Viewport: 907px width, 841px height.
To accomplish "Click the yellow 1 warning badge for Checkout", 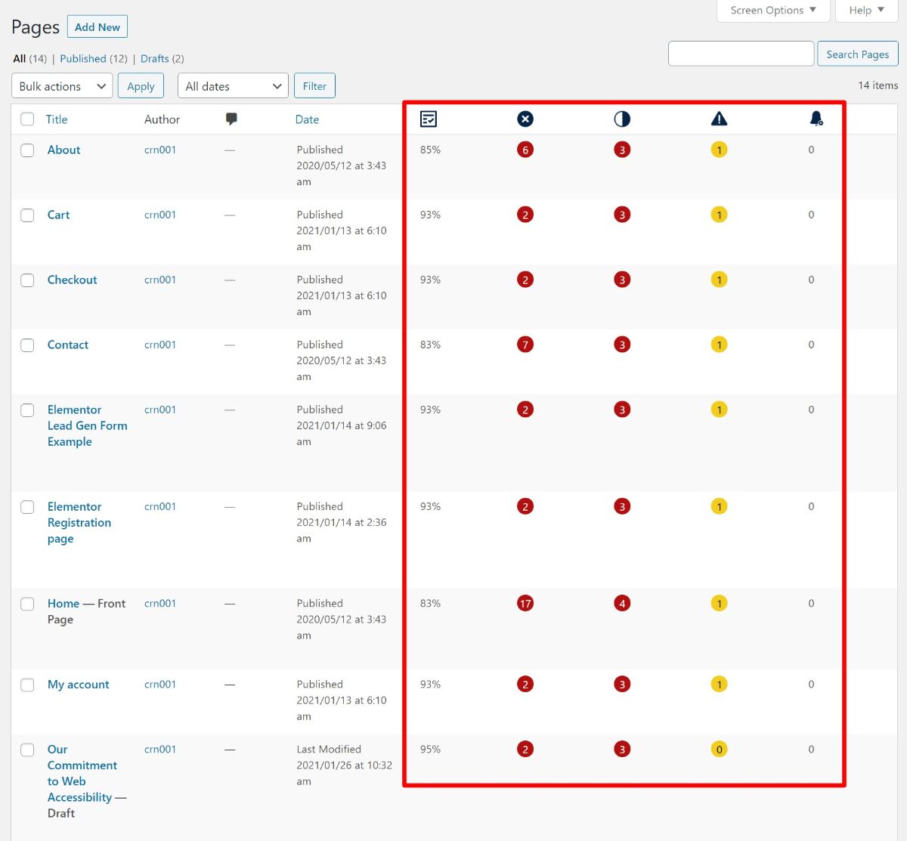I will [719, 280].
